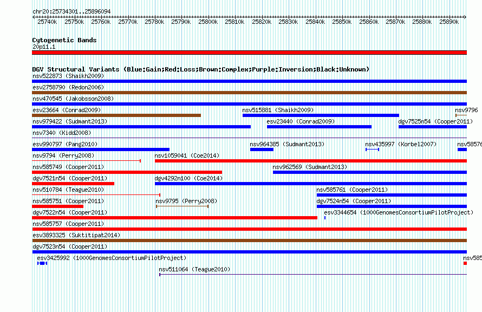Click the DGV Structural Variants track heading
Viewport: 482px width, 312px height.
pyautogui.click(x=200, y=69)
